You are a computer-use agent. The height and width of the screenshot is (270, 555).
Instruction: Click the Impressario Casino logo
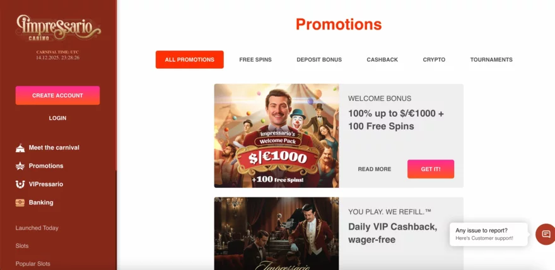(x=59, y=28)
